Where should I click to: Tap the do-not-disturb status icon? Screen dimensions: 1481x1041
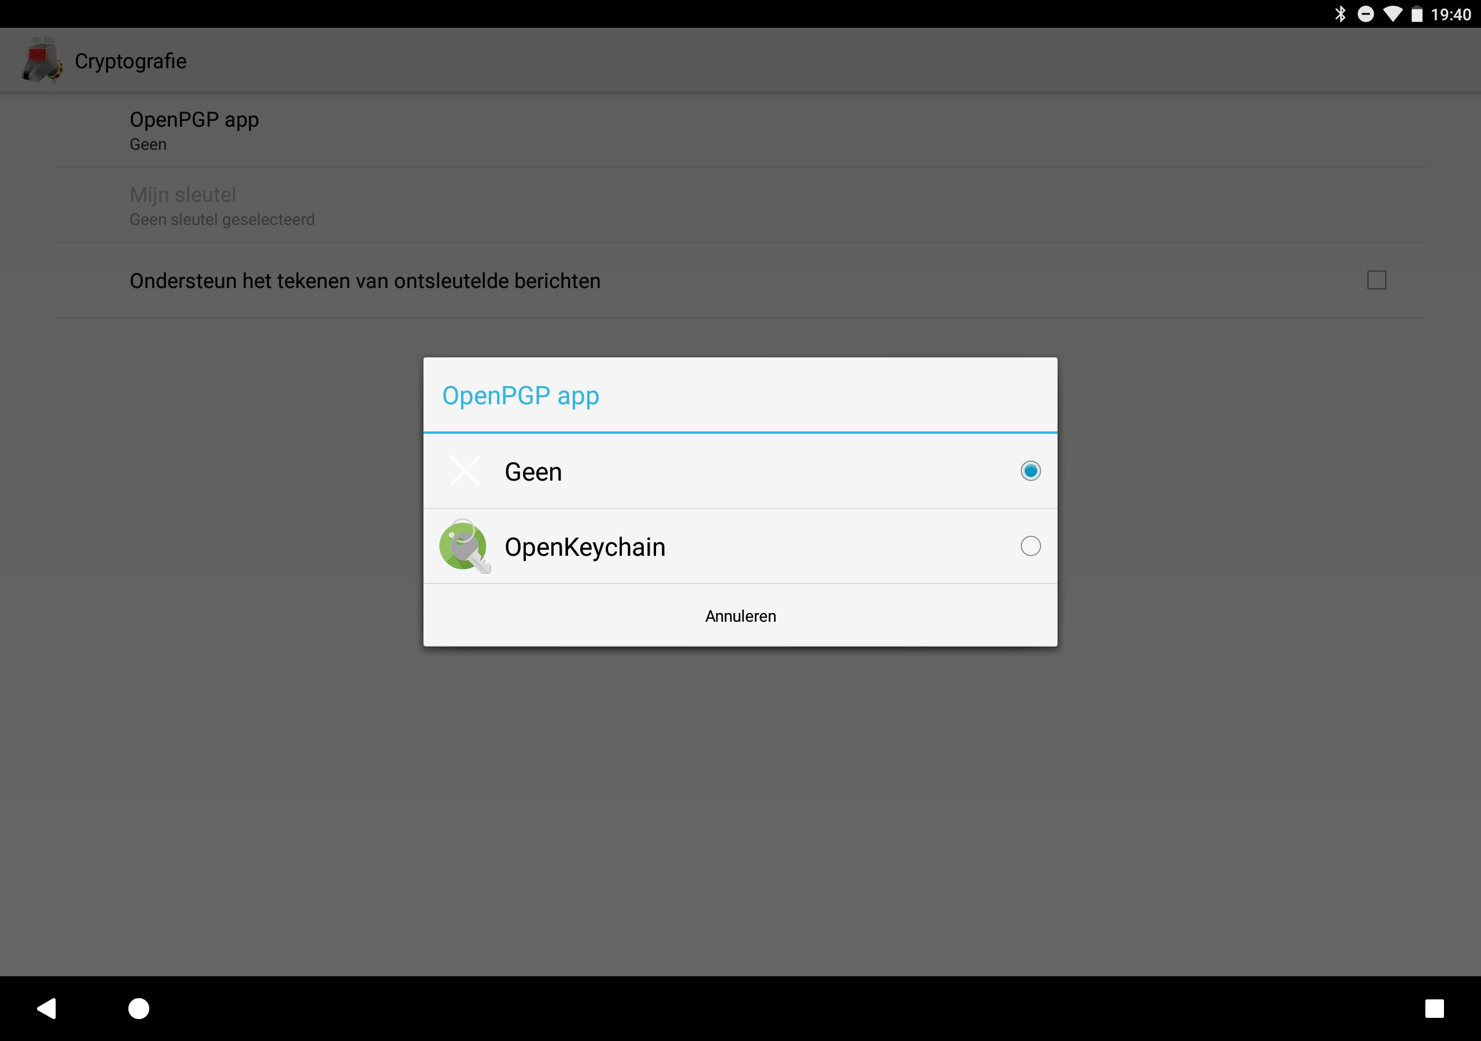tap(1365, 13)
